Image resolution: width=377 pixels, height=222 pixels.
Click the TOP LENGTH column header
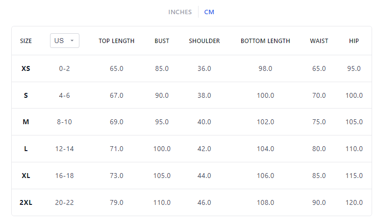[117, 41]
